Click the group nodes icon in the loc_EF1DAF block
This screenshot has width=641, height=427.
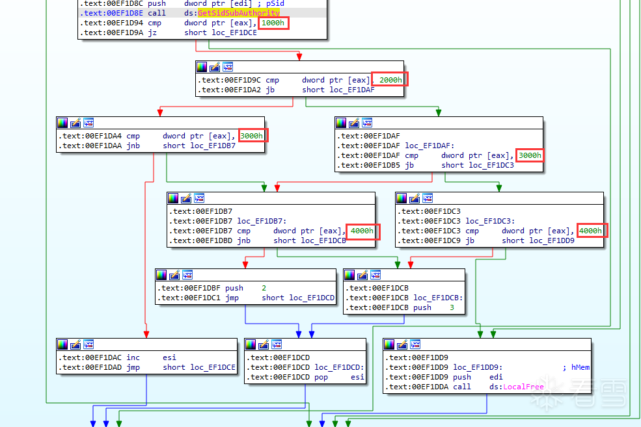[367, 123]
